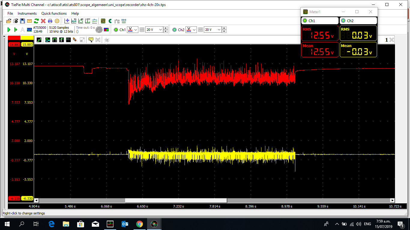Image resolution: width=410 pixels, height=230 pixels.
Task: Open Windows Start menu
Action: tap(7, 224)
